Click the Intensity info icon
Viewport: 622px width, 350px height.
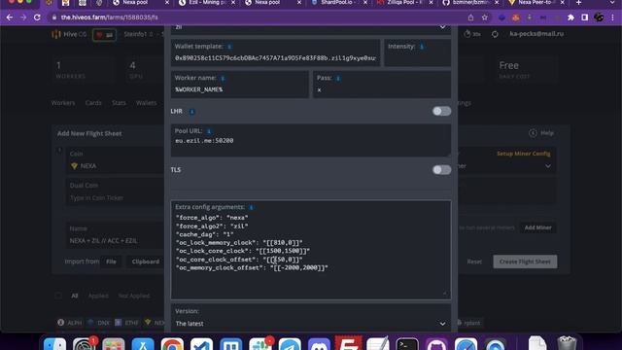tap(422, 47)
